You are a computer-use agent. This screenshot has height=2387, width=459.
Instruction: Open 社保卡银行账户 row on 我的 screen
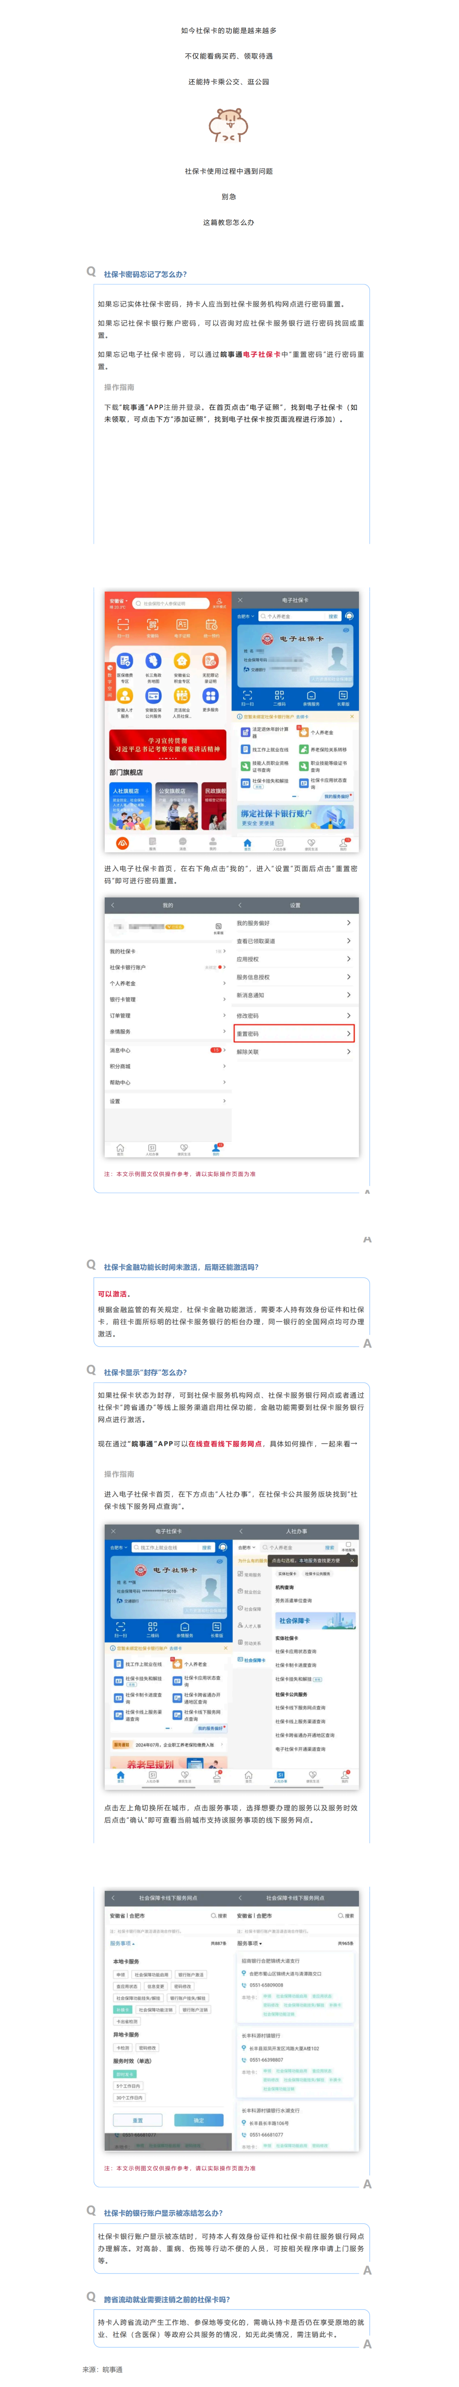coord(168,967)
